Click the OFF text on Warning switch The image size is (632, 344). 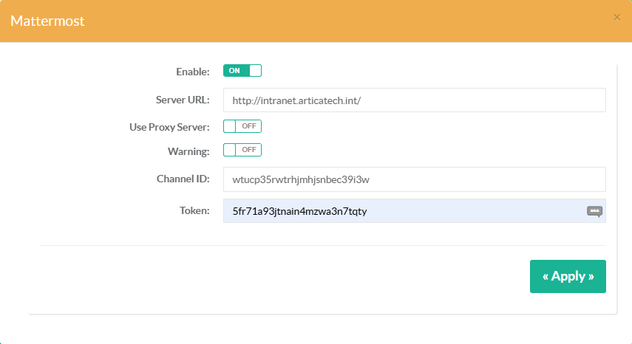248,150
